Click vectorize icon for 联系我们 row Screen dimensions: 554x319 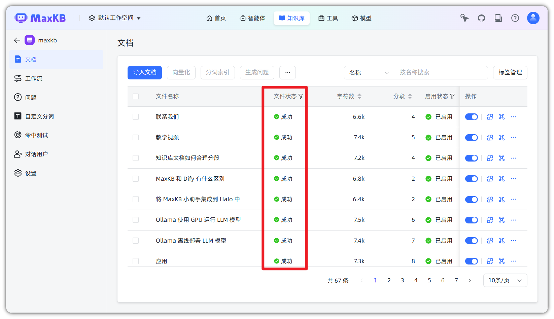[x=490, y=117]
